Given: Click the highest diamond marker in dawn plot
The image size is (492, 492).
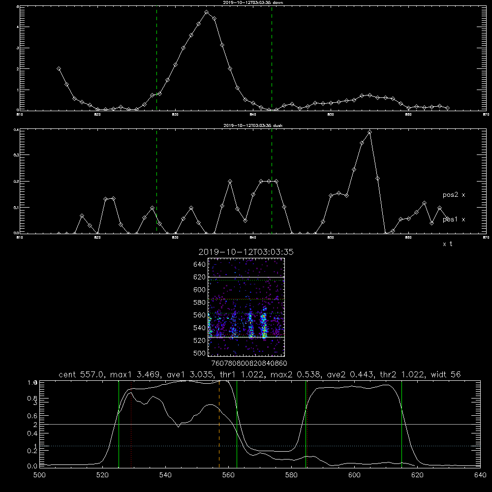Looking at the screenshot, I should pos(207,12).
